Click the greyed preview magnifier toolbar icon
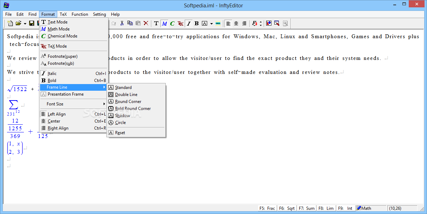The image size is (427, 214). point(285,23)
